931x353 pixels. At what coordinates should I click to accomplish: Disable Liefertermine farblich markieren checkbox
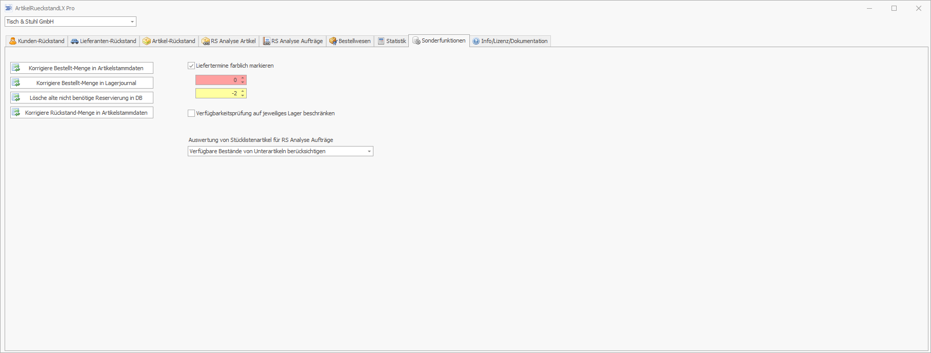(191, 66)
